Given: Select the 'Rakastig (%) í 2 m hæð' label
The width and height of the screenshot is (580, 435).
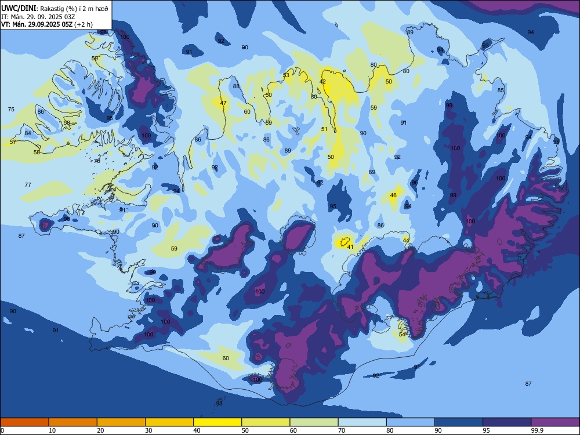Looking at the screenshot, I should coord(74,9).
